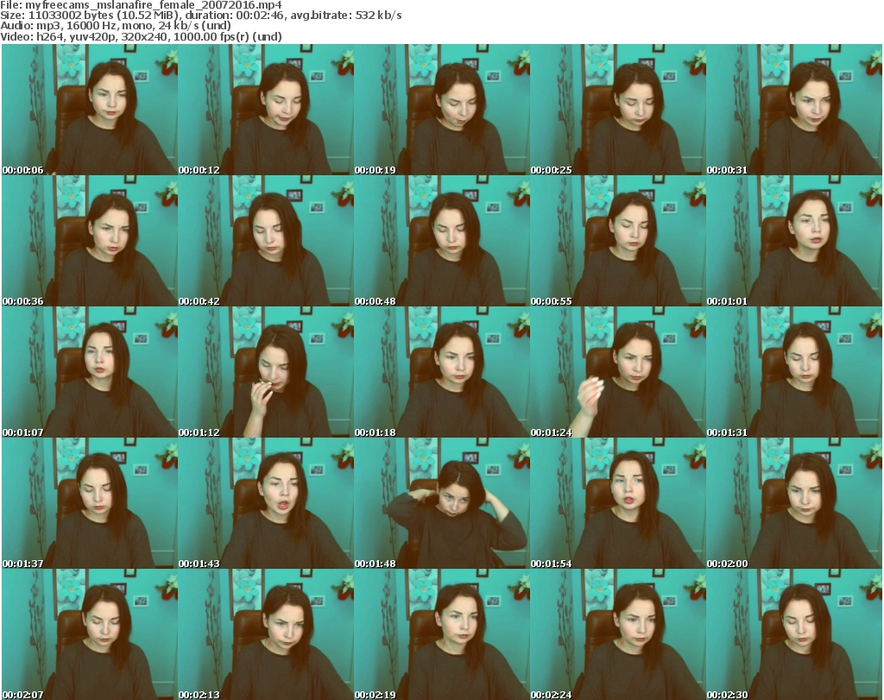Pick the frame labeled 00:01:31

coord(794,372)
